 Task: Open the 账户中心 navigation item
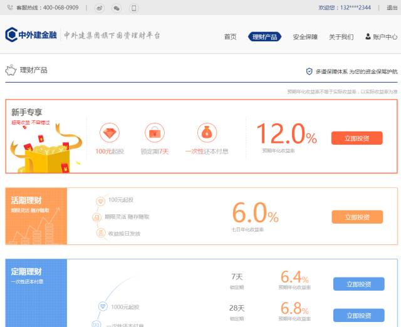click(x=385, y=37)
